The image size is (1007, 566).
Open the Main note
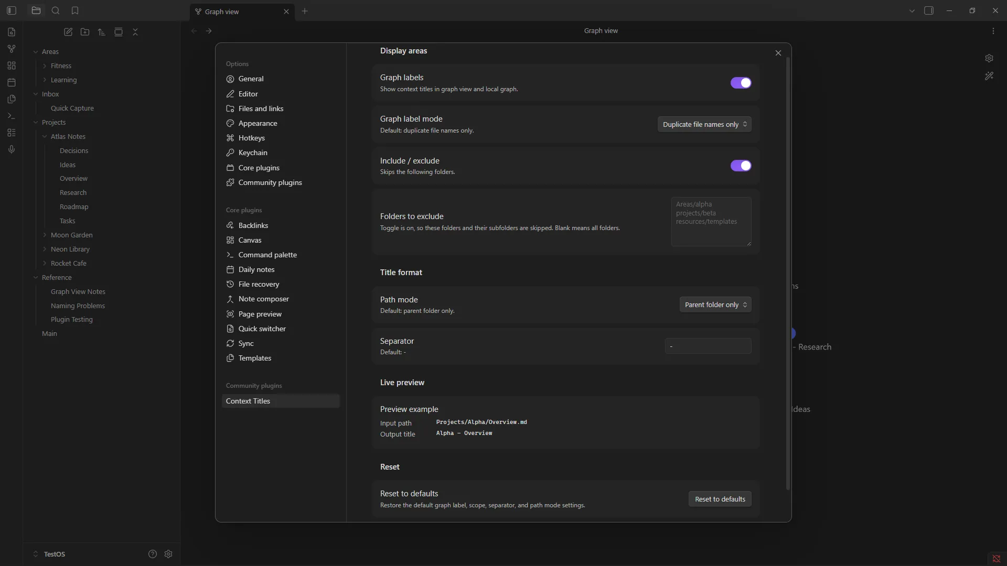pyautogui.click(x=49, y=333)
